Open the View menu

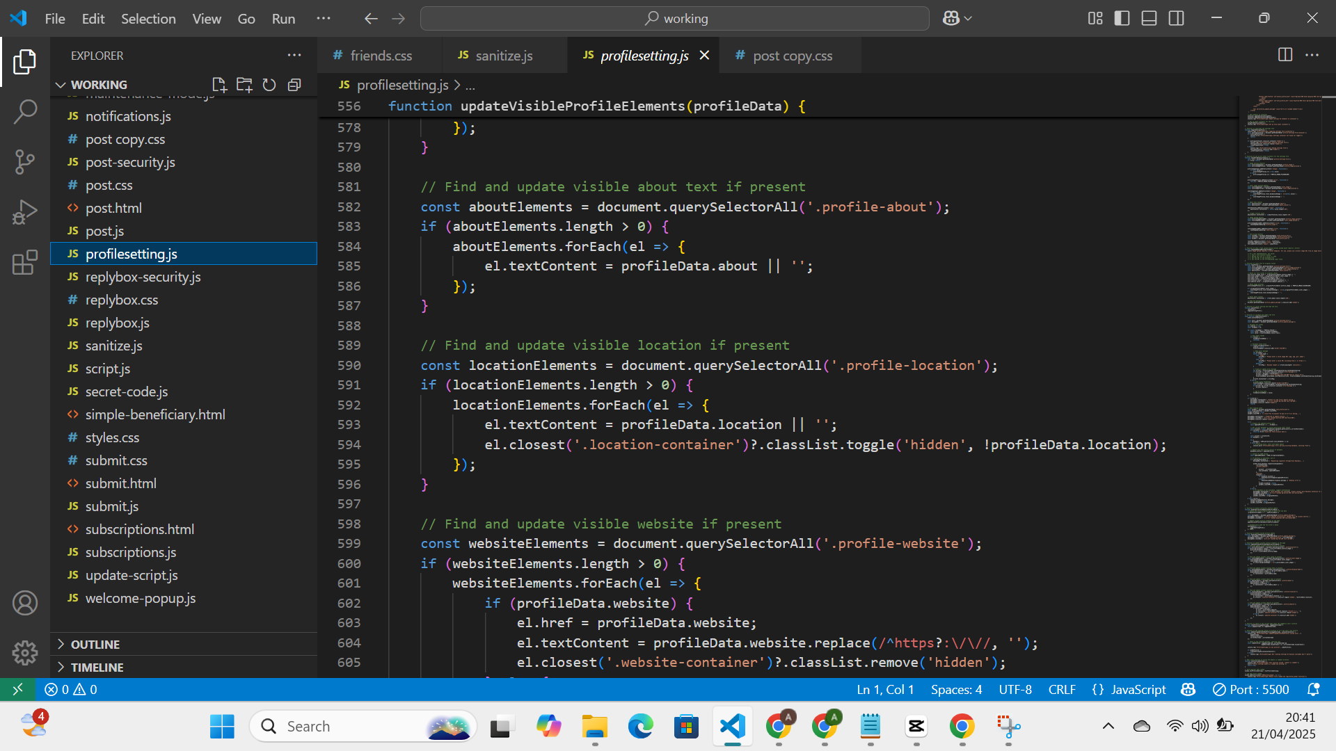207,19
